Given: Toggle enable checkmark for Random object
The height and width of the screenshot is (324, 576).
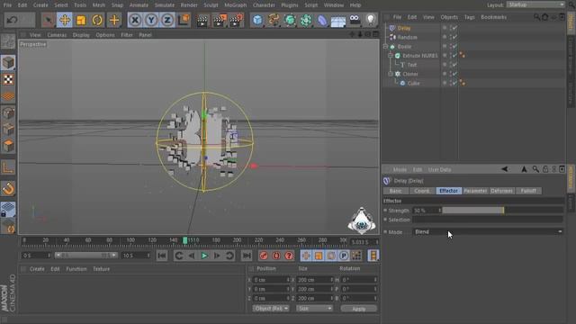Looking at the screenshot, I should [455, 37].
